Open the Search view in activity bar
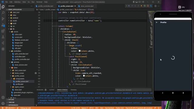The height and width of the screenshot is (109, 194). click(3, 13)
